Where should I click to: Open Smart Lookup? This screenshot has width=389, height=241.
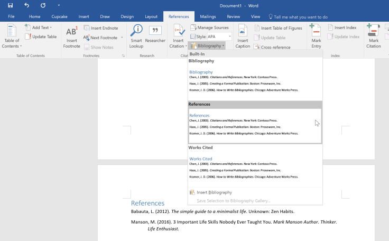136,36
